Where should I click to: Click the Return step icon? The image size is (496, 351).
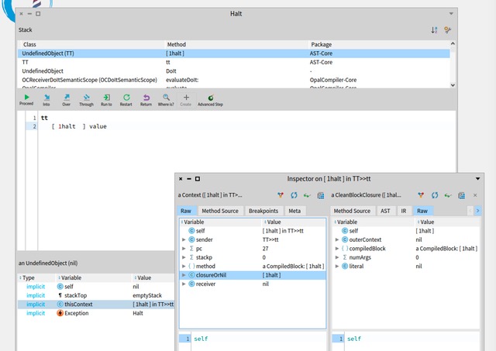(x=146, y=98)
